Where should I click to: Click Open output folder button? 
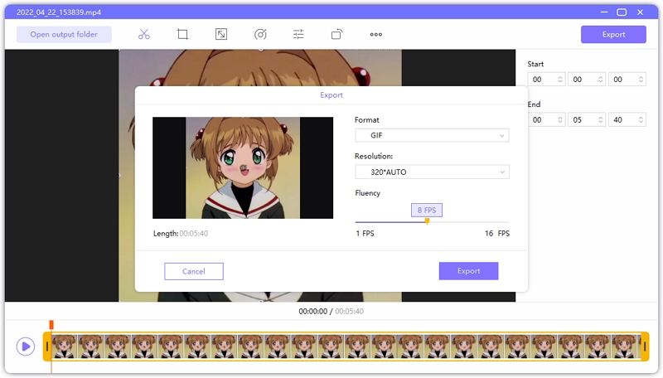(64, 34)
